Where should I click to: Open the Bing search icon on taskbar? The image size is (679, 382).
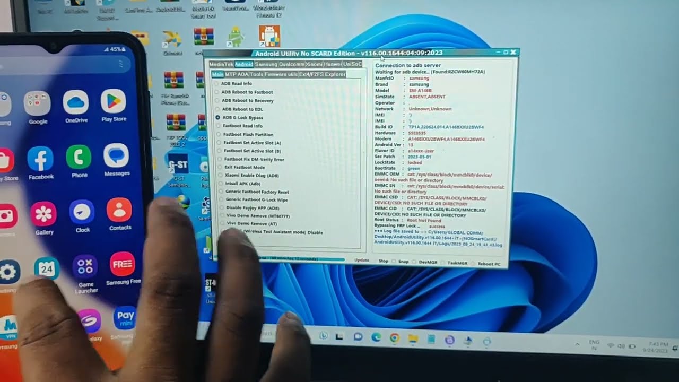pos(323,335)
